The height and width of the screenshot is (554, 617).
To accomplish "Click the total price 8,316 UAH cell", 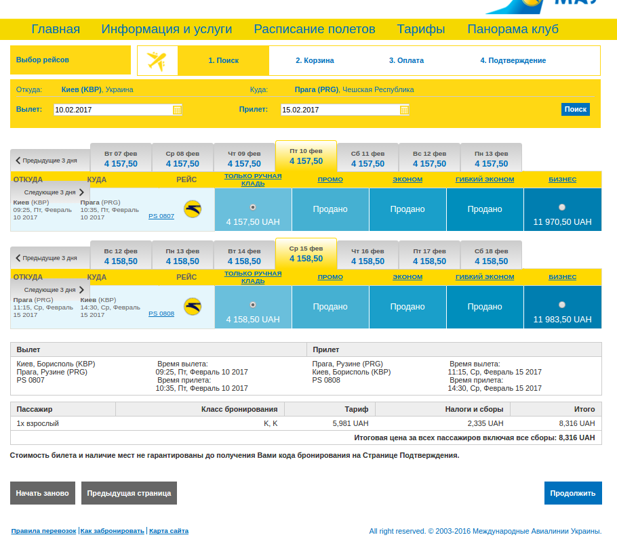I will click(577, 423).
